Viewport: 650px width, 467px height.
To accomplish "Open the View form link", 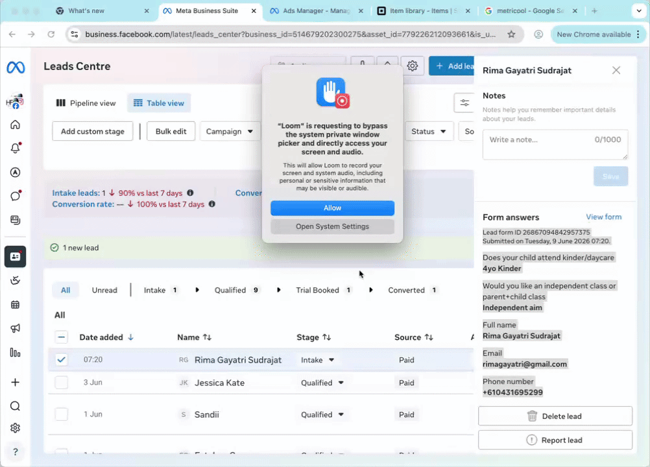I will click(603, 217).
